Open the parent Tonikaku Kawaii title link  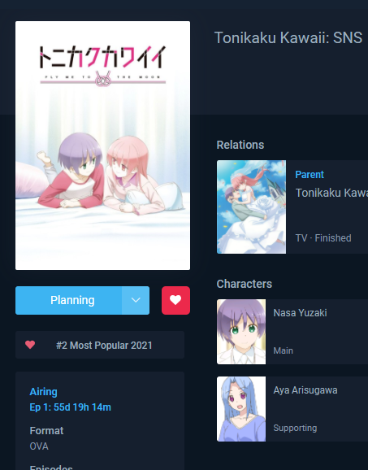tap(331, 193)
